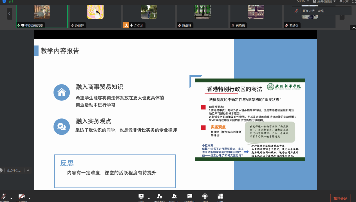356x202 pixels.
Task: Click the 说点什么 chat input field
Action: [14, 170]
